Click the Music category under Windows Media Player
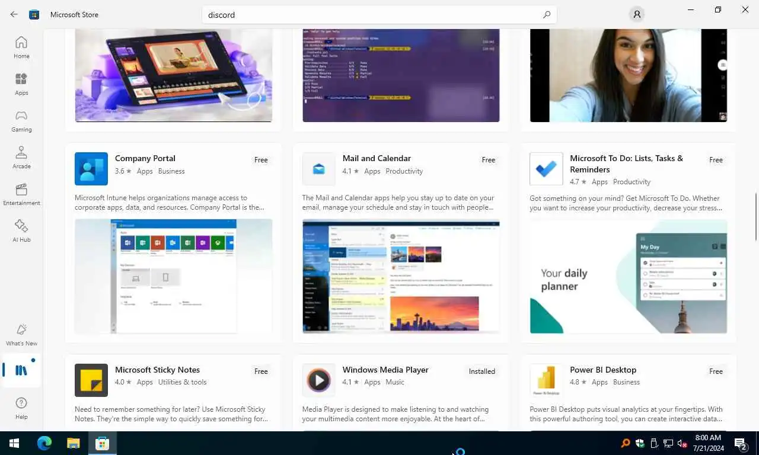This screenshot has width=759, height=455. pyautogui.click(x=395, y=382)
